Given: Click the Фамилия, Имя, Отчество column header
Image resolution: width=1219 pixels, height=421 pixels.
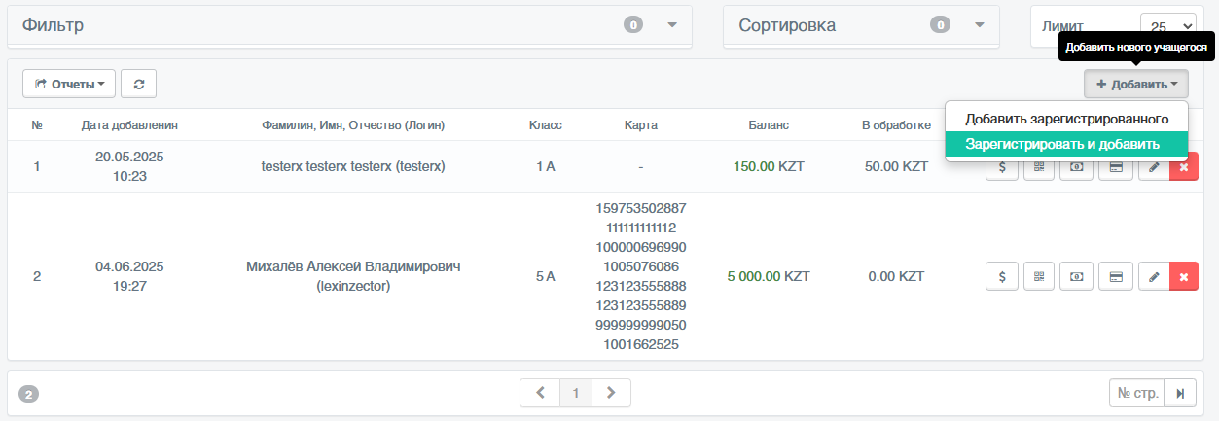Looking at the screenshot, I should click(x=353, y=125).
